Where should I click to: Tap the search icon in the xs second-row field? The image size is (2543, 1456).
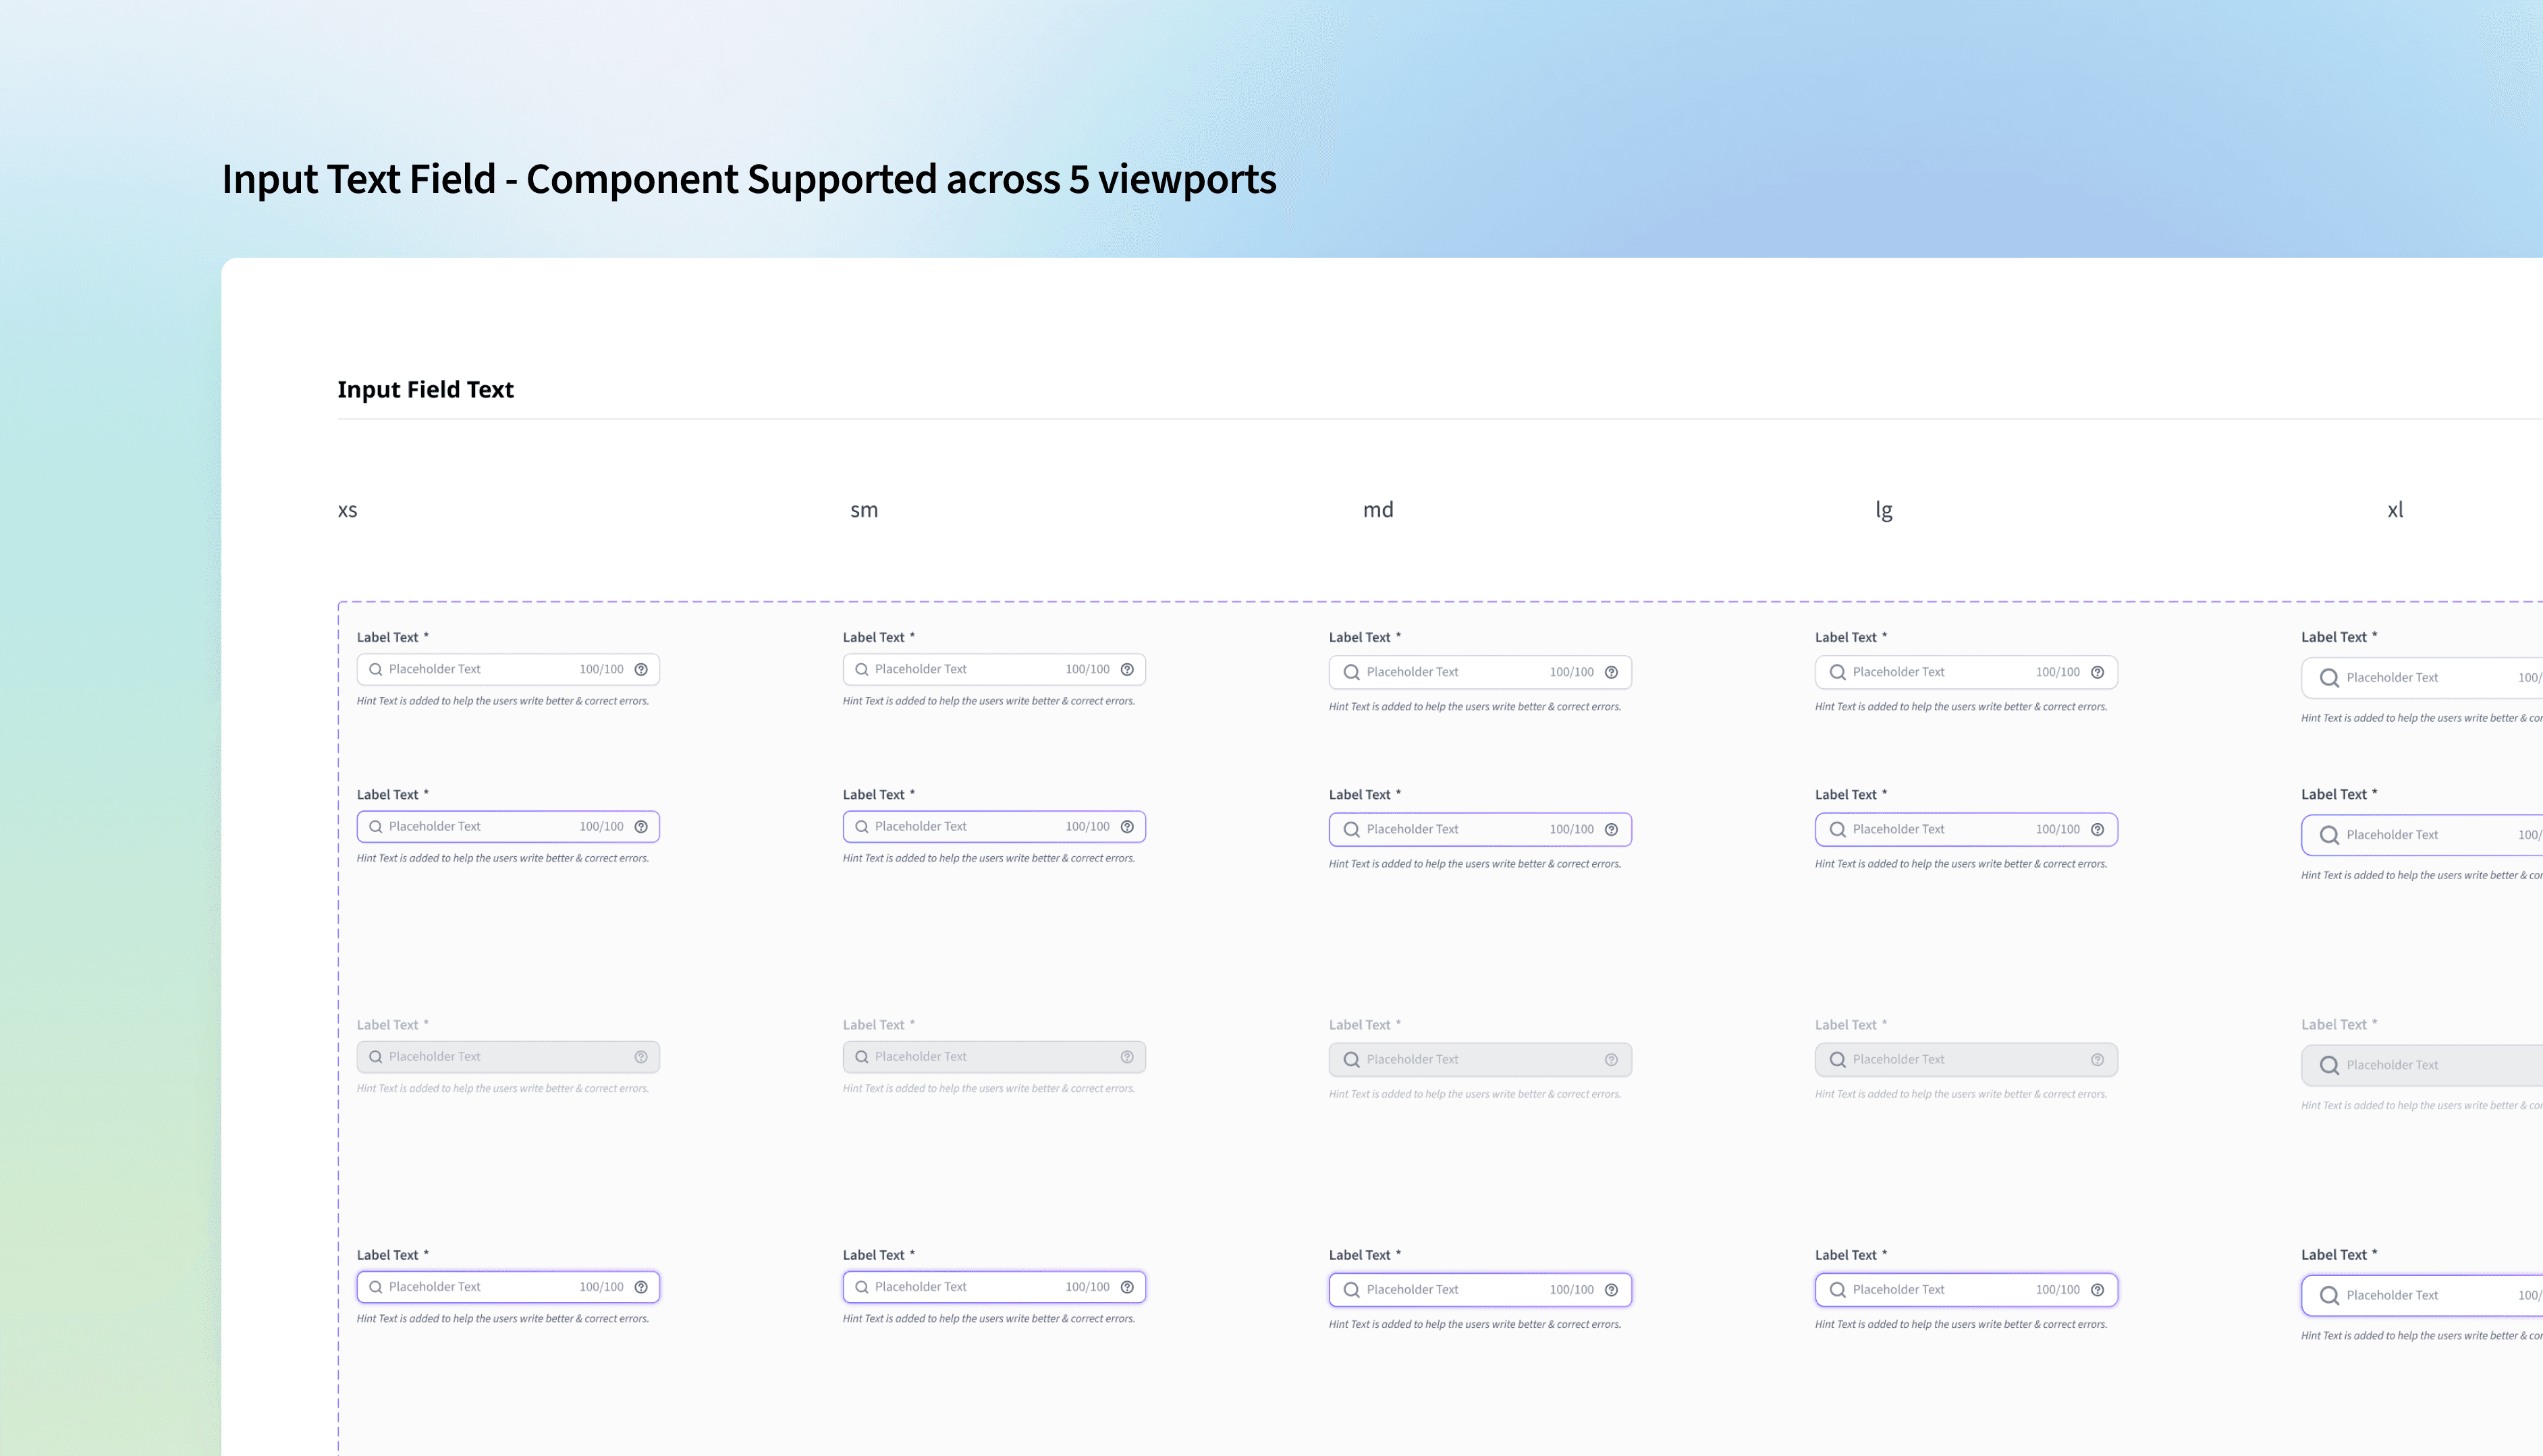point(376,827)
